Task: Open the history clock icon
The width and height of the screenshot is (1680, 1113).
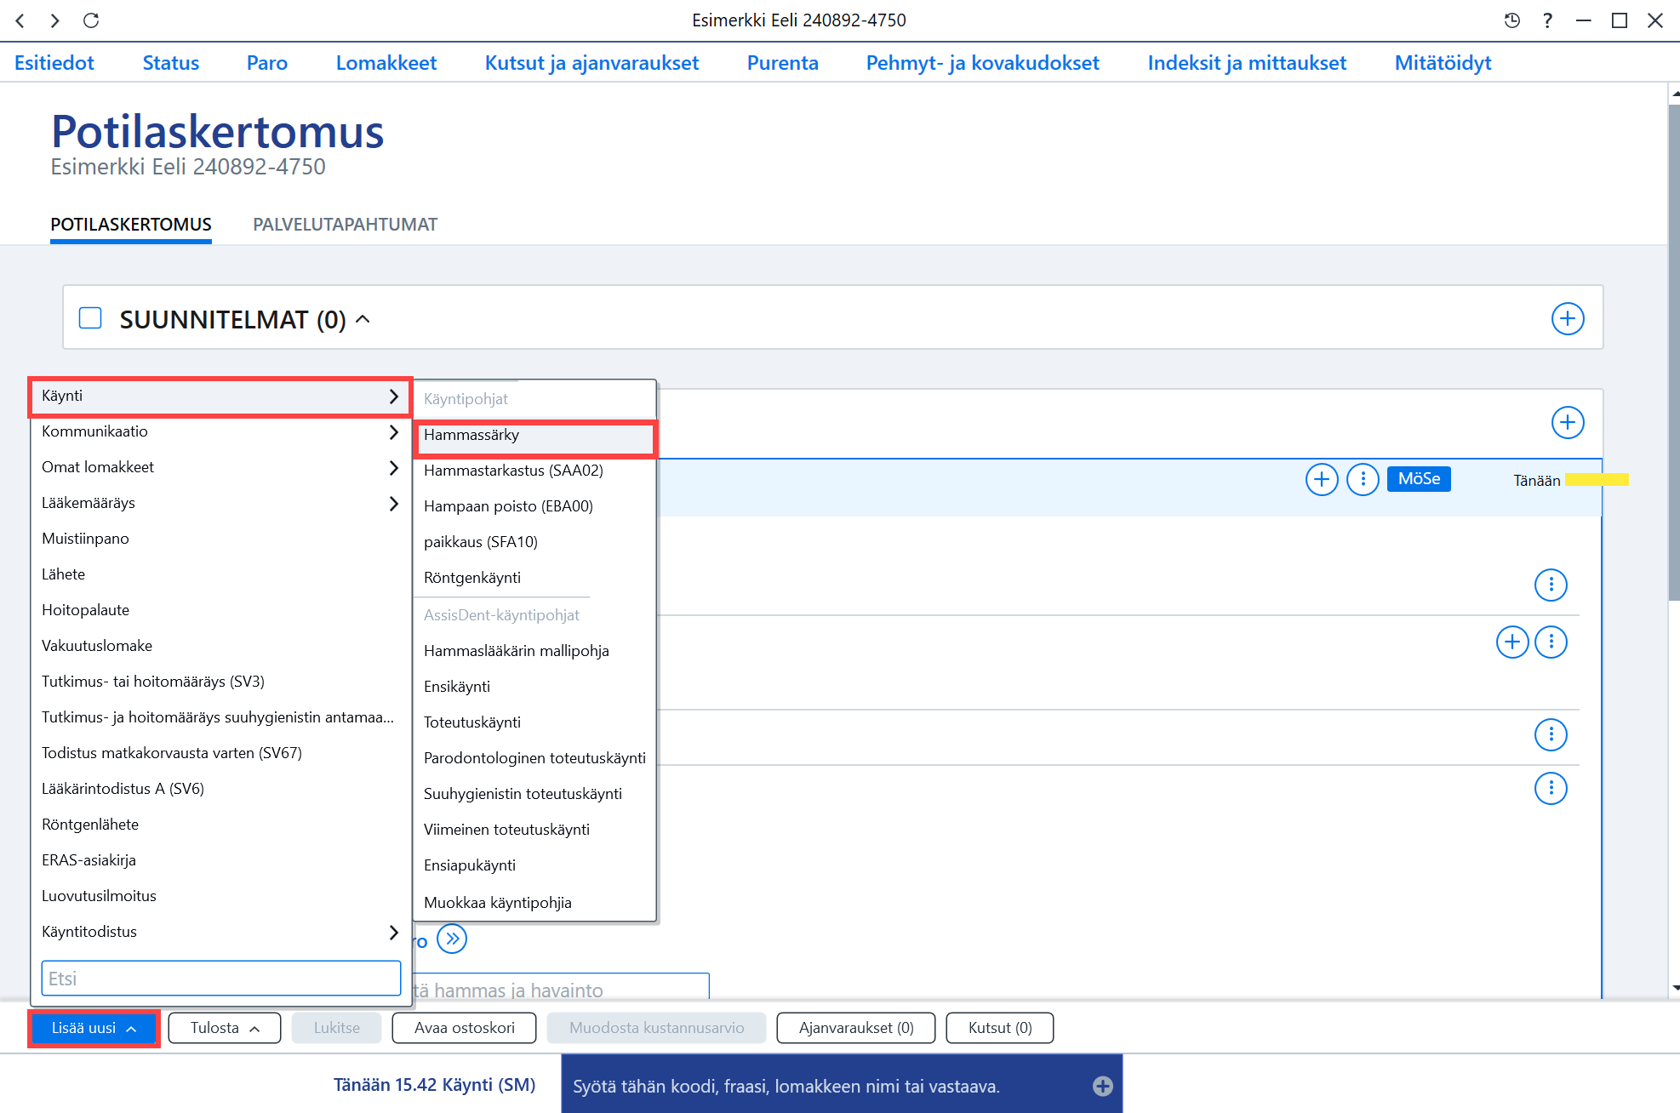Action: (x=1511, y=20)
